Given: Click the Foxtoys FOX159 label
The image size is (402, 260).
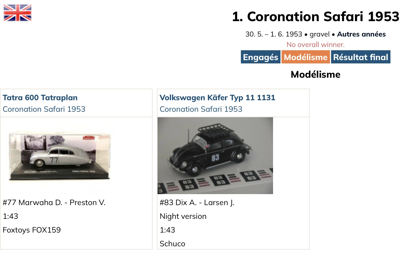Looking at the screenshot, I should pos(32,230).
